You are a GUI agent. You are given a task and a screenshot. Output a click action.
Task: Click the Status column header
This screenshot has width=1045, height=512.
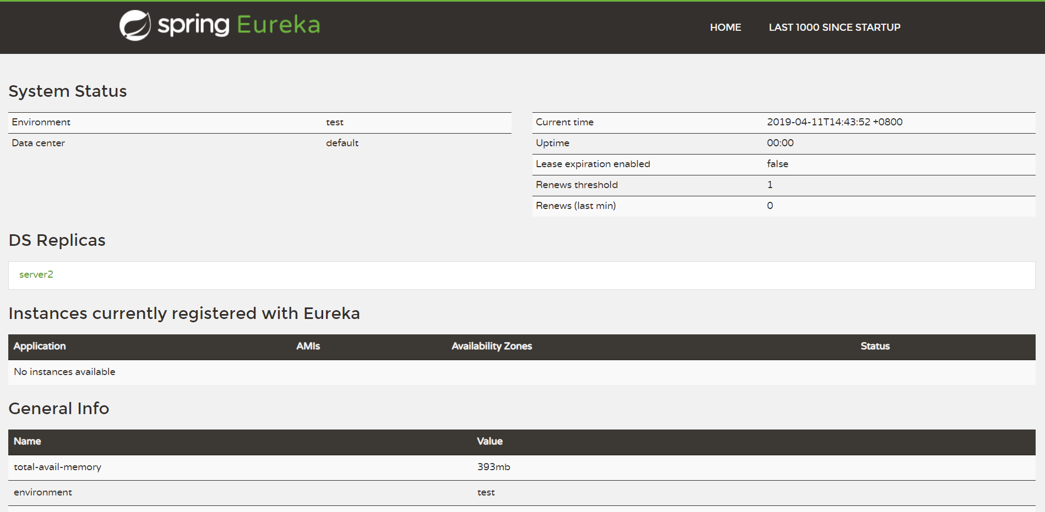pos(875,346)
